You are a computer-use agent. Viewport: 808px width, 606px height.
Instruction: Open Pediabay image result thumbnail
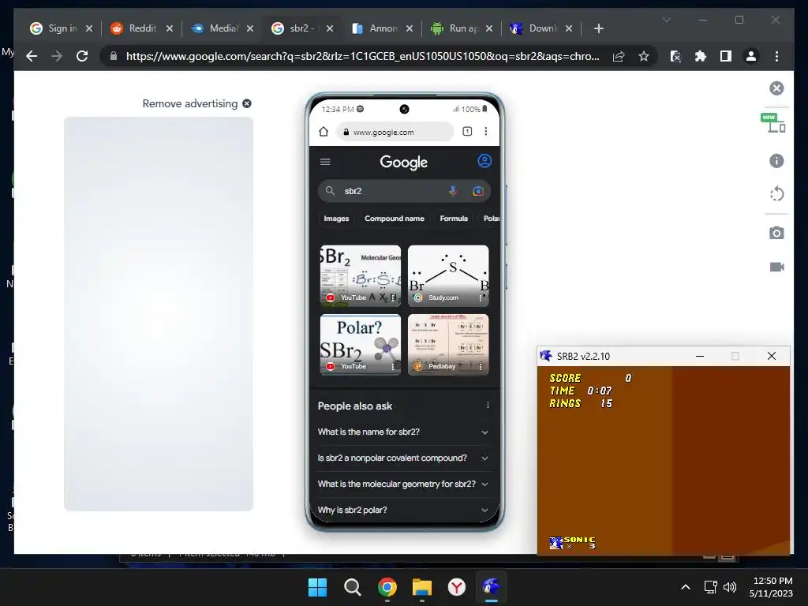[x=448, y=345]
